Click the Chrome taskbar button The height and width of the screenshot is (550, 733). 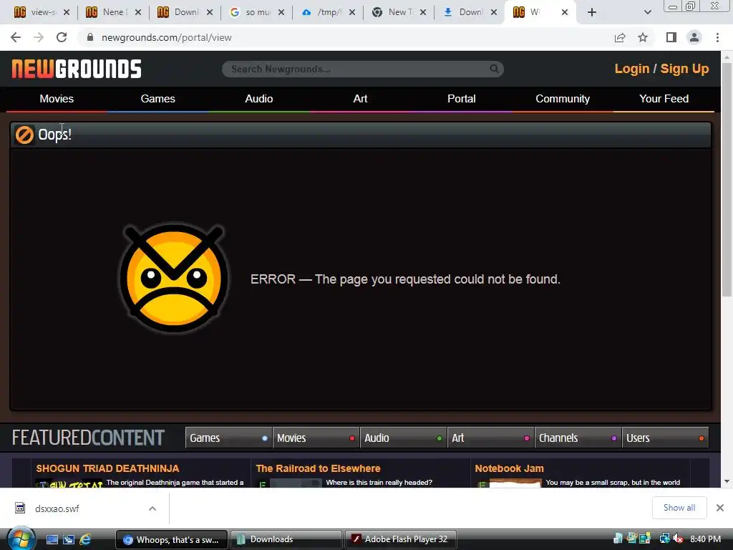tap(172, 539)
